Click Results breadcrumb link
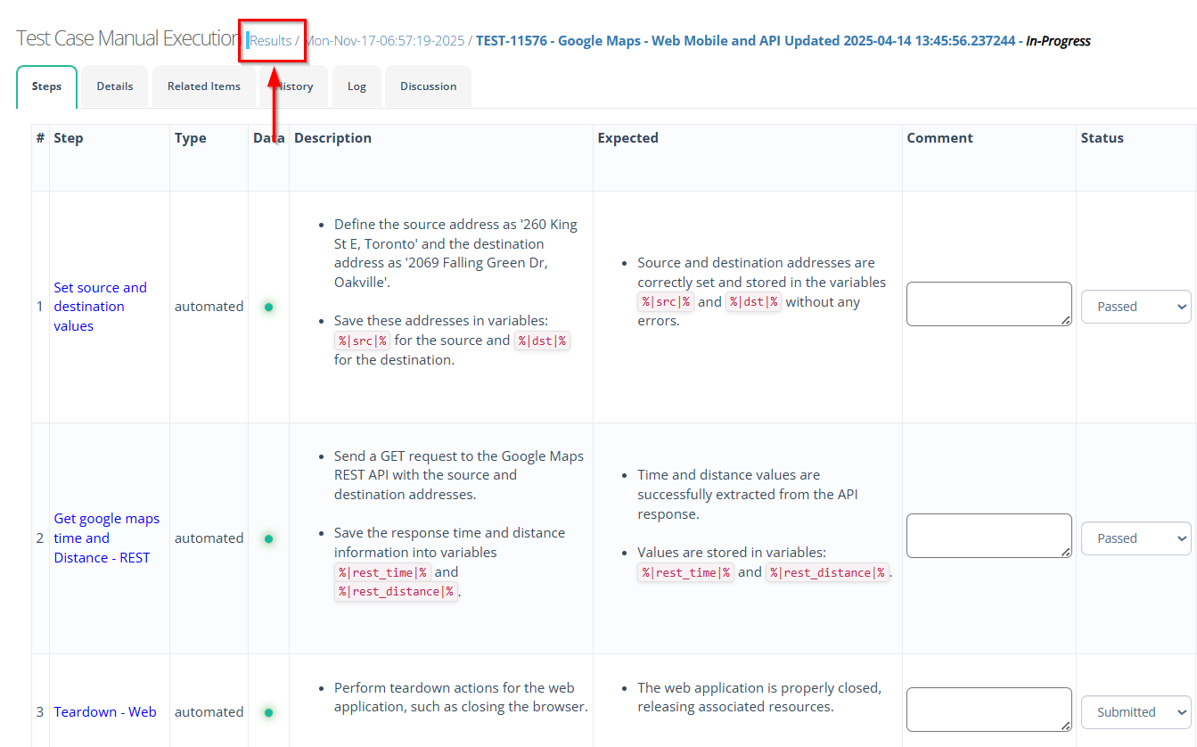This screenshot has height=747, width=1197. (271, 41)
